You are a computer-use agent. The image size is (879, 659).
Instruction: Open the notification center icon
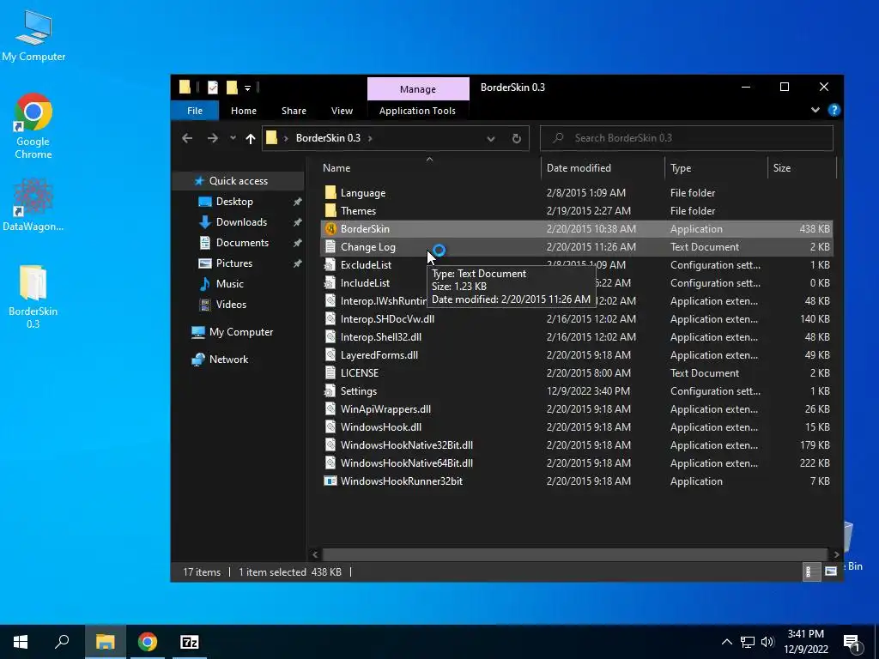pos(852,642)
